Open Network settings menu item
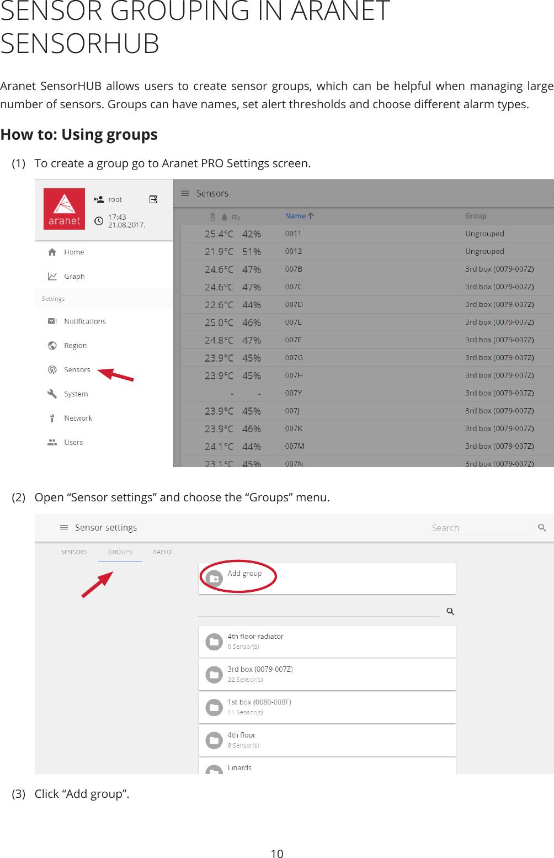The width and height of the screenshot is (554, 858). pyautogui.click(x=104, y=418)
